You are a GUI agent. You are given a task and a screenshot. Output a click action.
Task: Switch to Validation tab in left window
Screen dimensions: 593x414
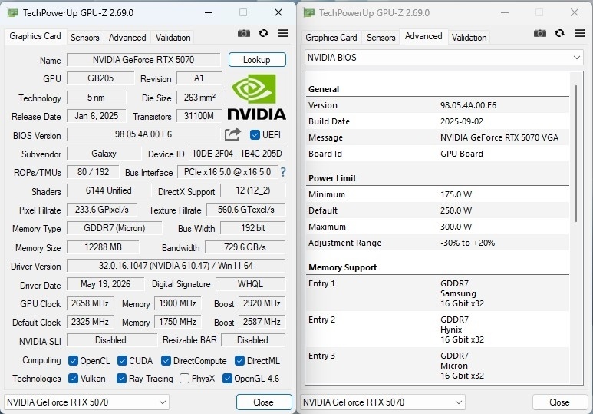pyautogui.click(x=173, y=38)
